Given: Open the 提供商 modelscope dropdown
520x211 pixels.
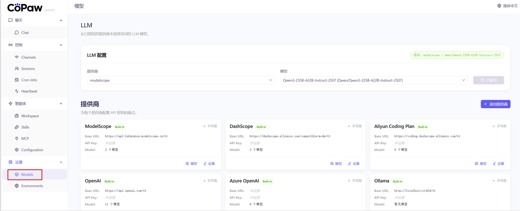Looking at the screenshot, I should click(181, 80).
